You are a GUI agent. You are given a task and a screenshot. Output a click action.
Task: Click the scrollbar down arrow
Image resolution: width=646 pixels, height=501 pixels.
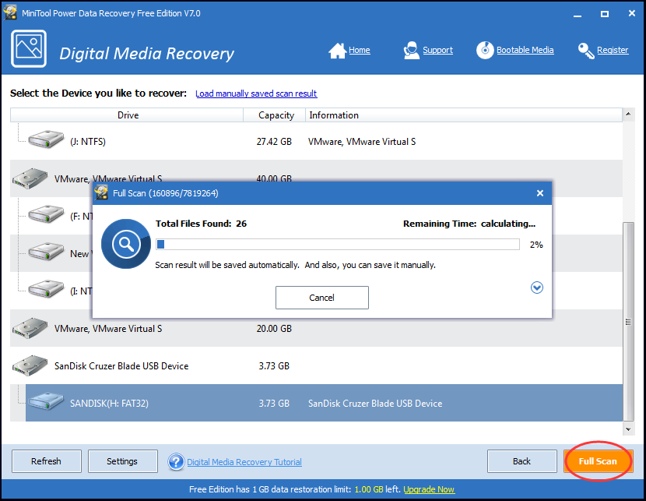click(628, 429)
